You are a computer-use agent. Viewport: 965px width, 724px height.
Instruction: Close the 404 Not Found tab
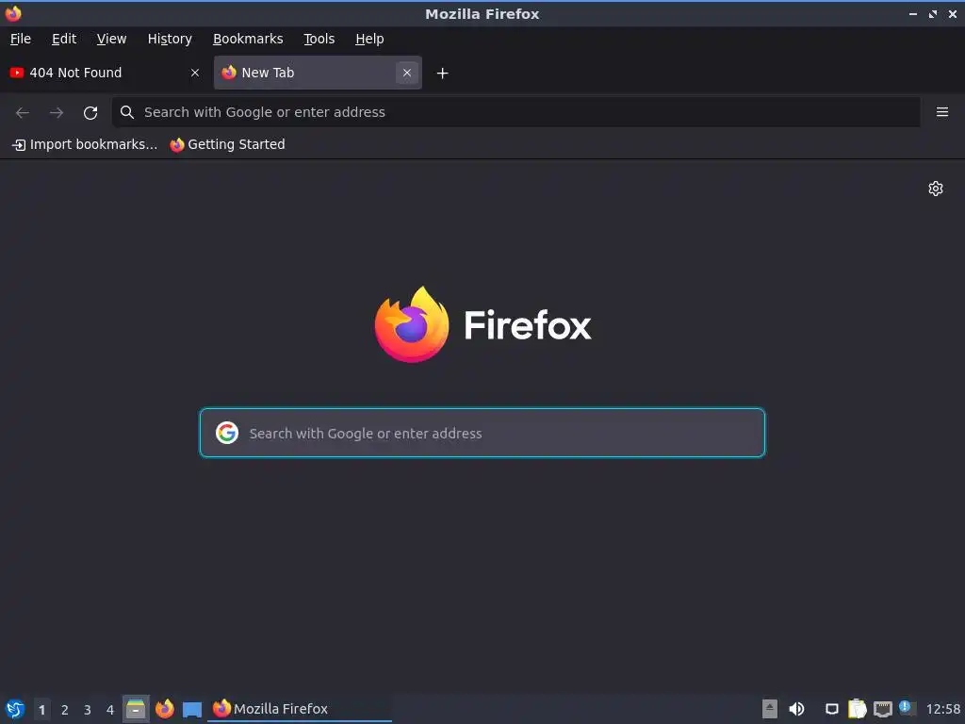(x=195, y=73)
